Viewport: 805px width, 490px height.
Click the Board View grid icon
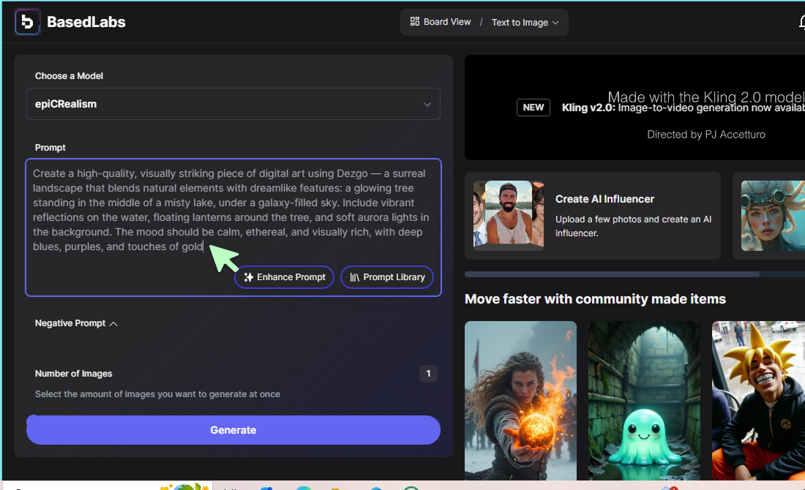tap(415, 22)
